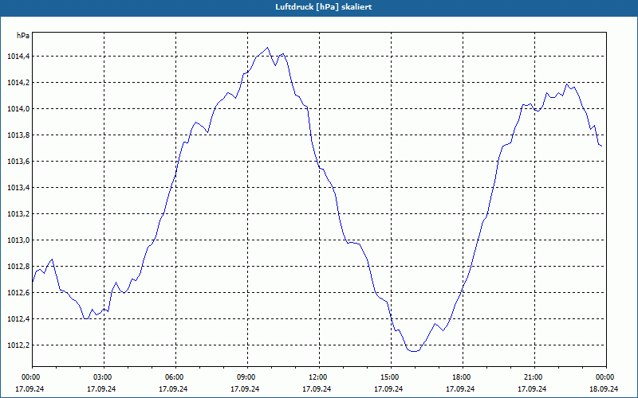Viewport: 638px width, 398px height.
Task: Click the 12:00 time axis label
Action: point(319,377)
